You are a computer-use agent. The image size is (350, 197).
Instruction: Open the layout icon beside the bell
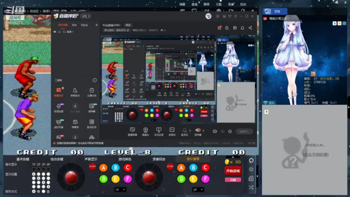235,28
